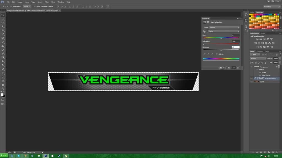
Task: Toggle the Auto-Select checkbox
Action: tap(11, 7)
